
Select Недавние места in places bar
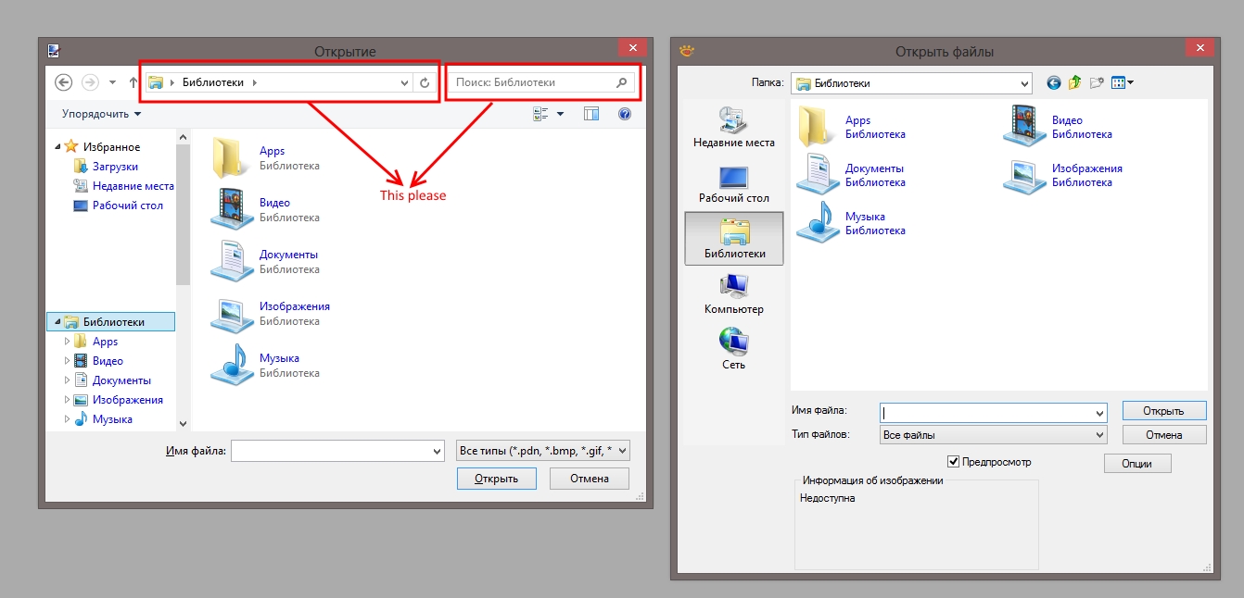tap(734, 128)
